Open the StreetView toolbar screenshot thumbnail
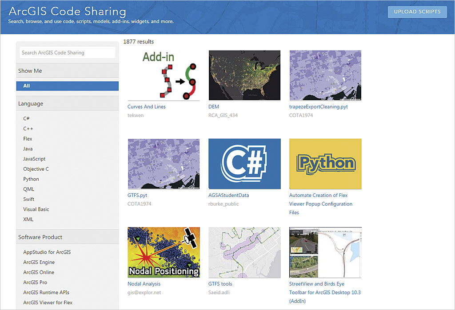Viewport: 455px width, 310px height. pyautogui.click(x=325, y=252)
